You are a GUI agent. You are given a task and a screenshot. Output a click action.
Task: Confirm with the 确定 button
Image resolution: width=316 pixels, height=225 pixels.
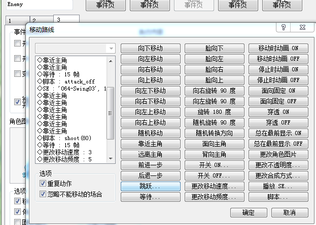(x=249, y=212)
